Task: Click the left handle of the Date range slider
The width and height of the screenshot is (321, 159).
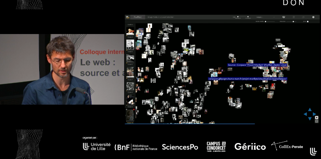Action: (238, 16)
